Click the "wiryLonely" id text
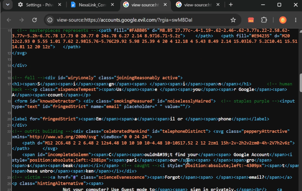 [81, 77]
